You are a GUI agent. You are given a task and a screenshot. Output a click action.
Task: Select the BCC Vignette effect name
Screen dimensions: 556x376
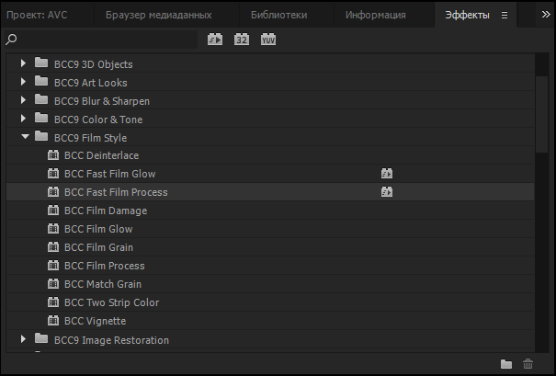coord(95,322)
